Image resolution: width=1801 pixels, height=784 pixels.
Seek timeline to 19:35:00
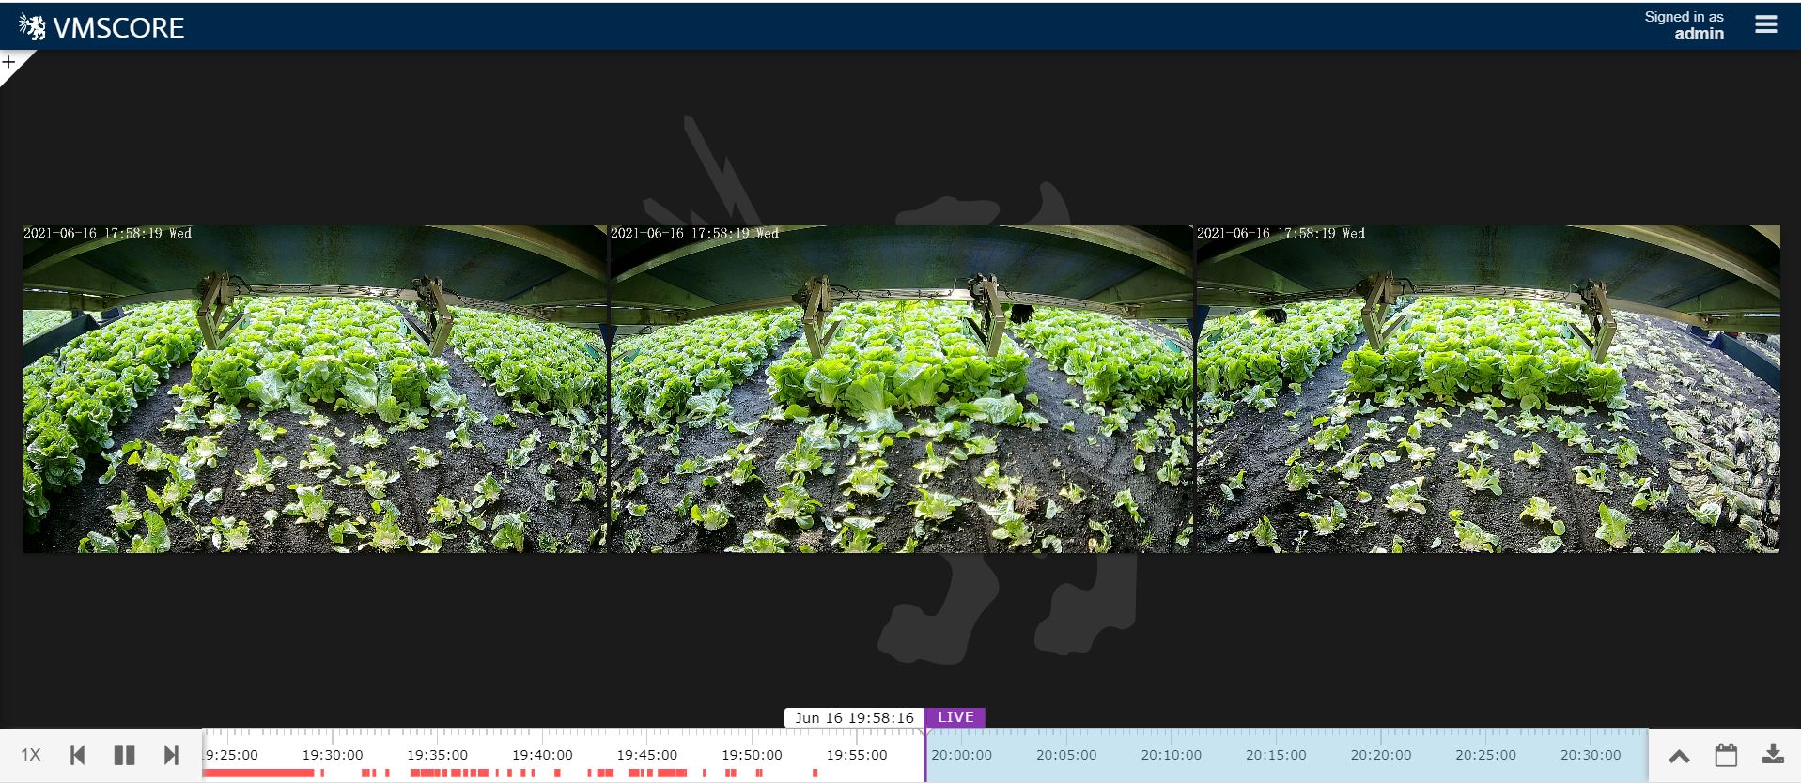[437, 755]
